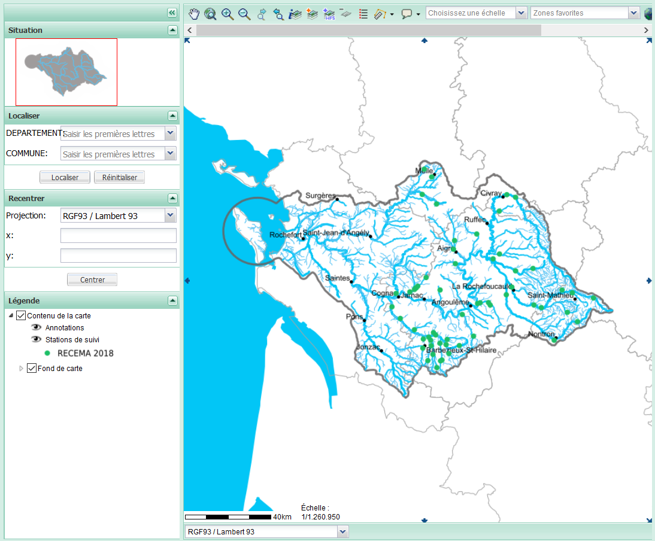Open the layer information tool

(x=295, y=14)
